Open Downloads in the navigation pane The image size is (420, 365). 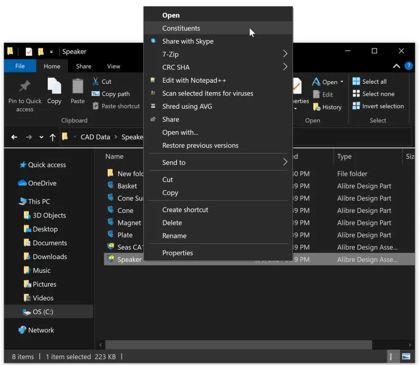50,257
